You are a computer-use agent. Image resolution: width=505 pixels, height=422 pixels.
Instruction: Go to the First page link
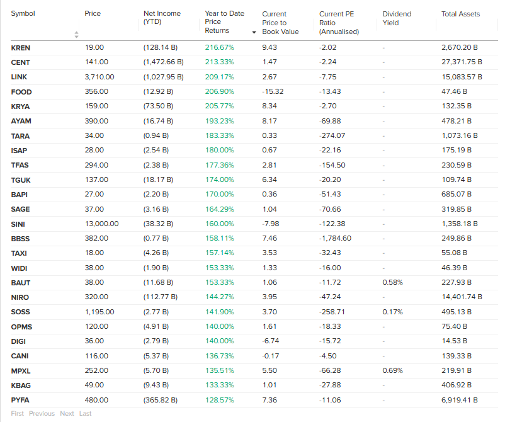click(x=17, y=413)
